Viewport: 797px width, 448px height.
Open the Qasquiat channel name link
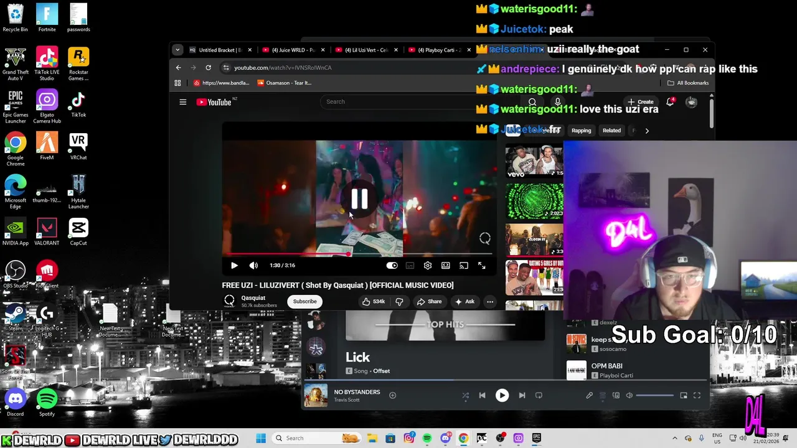253,298
